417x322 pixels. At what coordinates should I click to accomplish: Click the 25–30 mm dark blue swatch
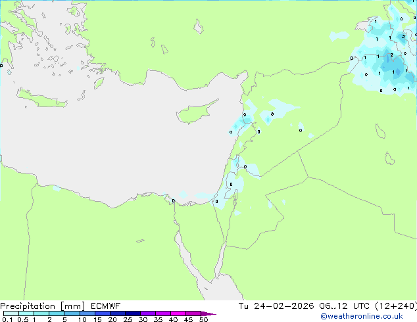132,313
